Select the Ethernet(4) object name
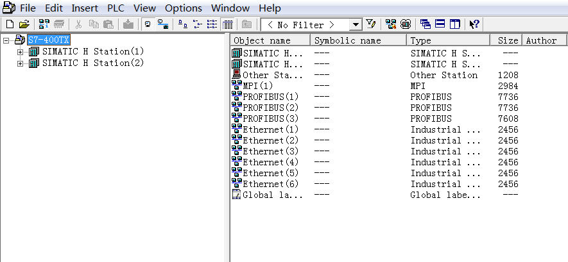568x262 pixels. [x=271, y=162]
